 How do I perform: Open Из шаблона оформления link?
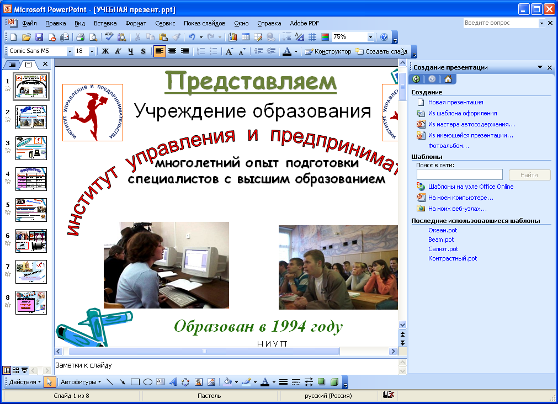463,113
